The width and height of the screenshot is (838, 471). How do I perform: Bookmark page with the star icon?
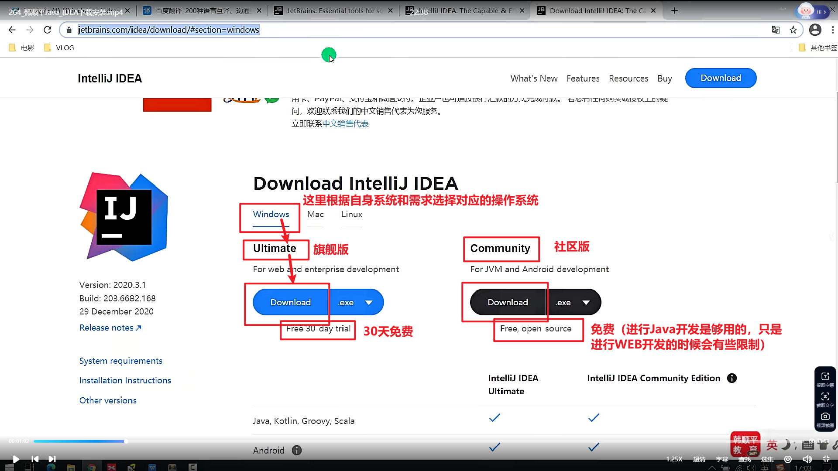point(793,30)
